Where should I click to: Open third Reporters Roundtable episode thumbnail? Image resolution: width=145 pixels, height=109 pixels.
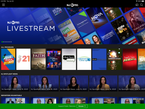(x=74, y=100)
